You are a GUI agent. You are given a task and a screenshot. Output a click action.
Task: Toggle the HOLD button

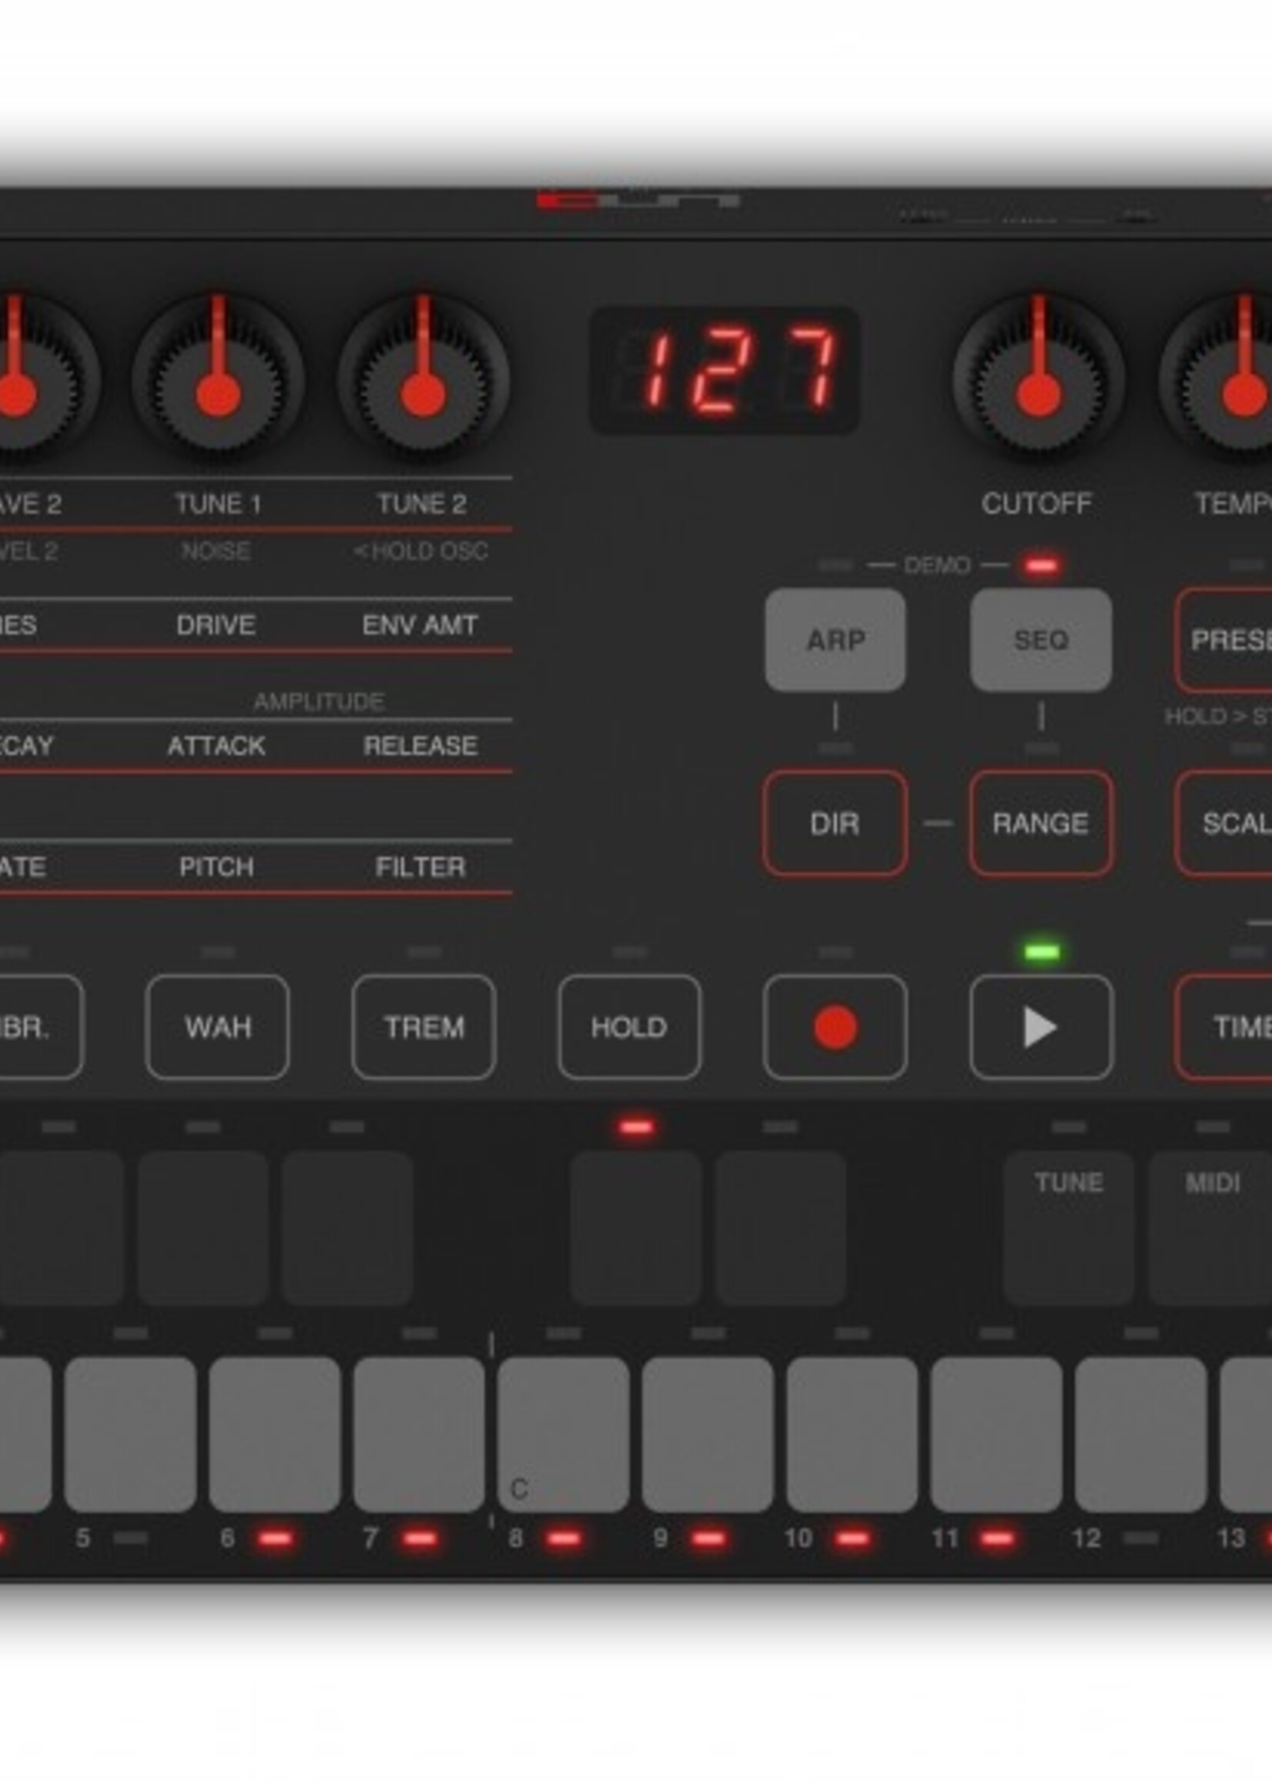[x=629, y=1026]
